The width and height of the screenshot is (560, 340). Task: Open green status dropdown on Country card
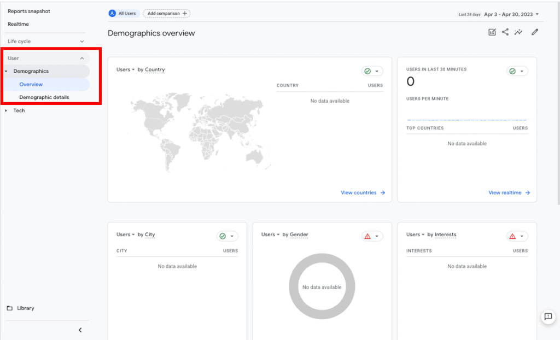372,72
